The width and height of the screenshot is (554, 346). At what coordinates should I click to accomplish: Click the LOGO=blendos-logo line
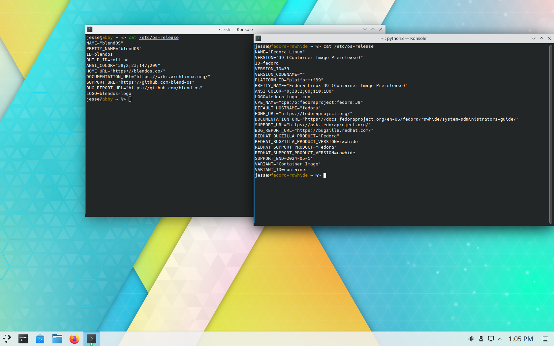pos(109,94)
